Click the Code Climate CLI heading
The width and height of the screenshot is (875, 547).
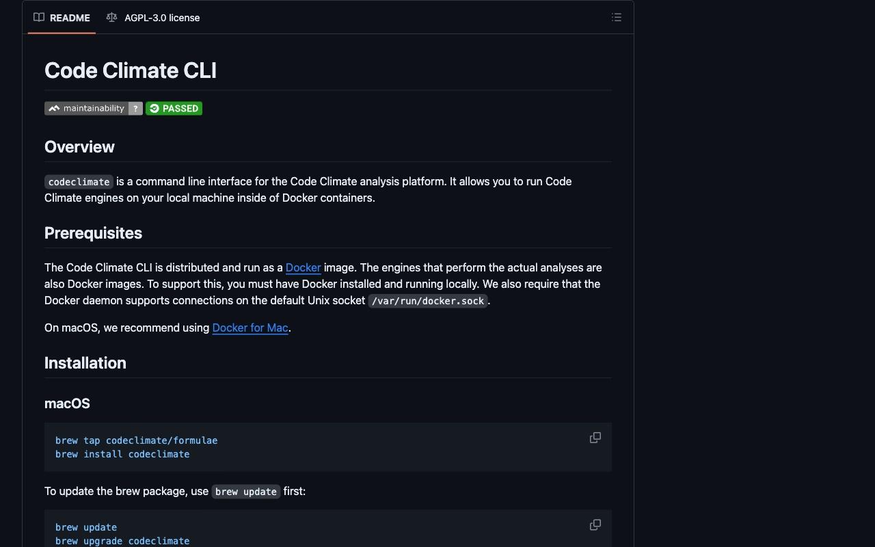131,70
